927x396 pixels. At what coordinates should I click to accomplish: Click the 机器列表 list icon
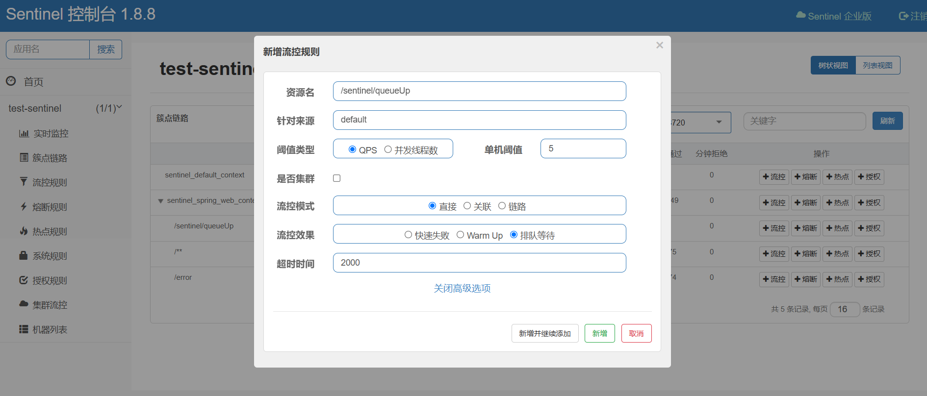pos(24,329)
